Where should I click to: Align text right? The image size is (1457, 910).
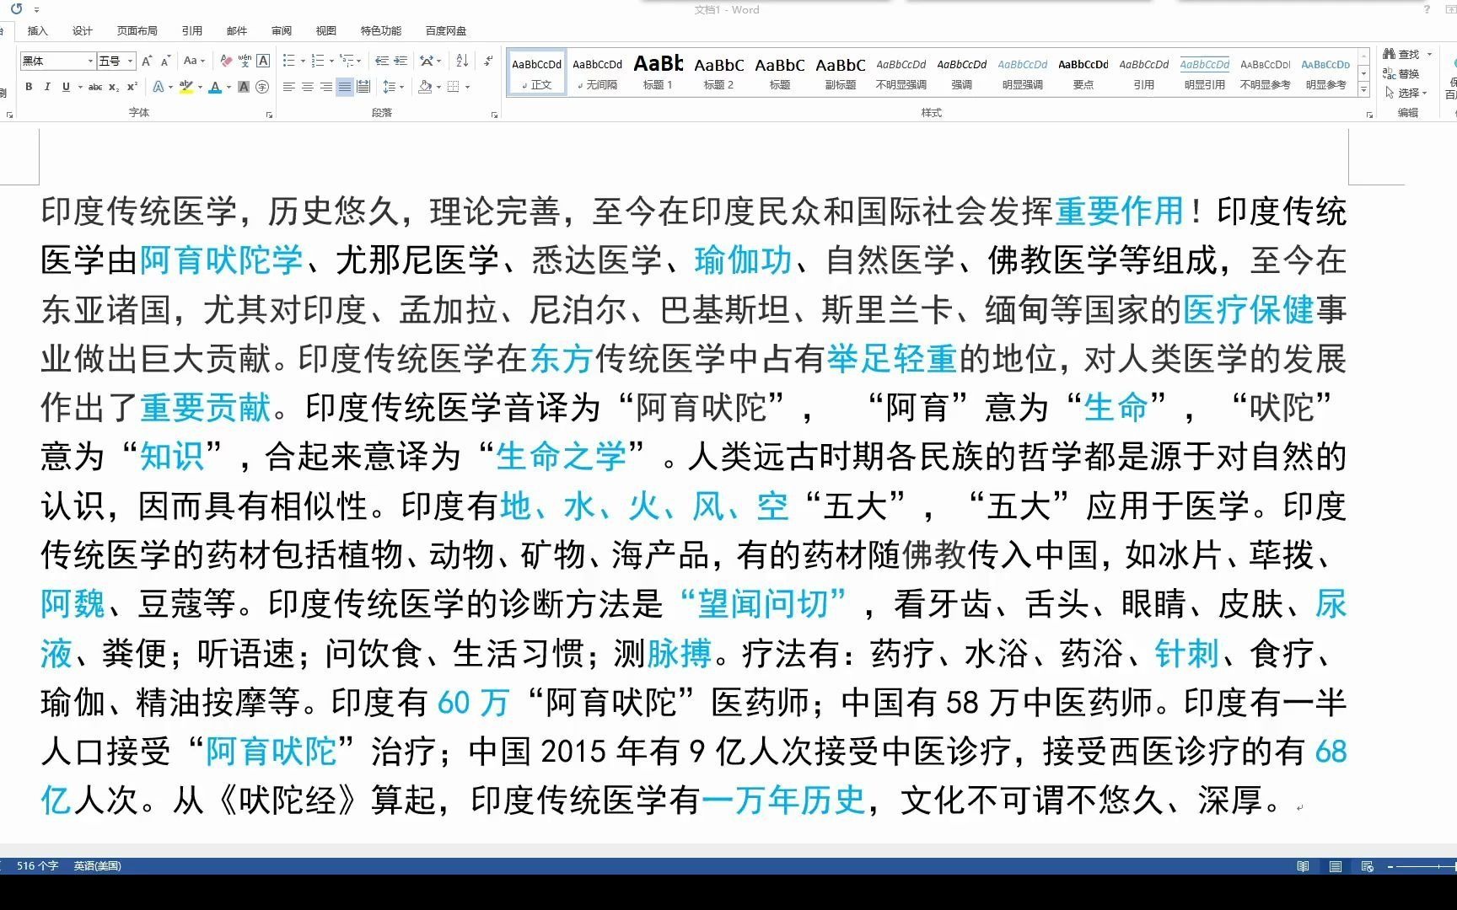point(326,87)
